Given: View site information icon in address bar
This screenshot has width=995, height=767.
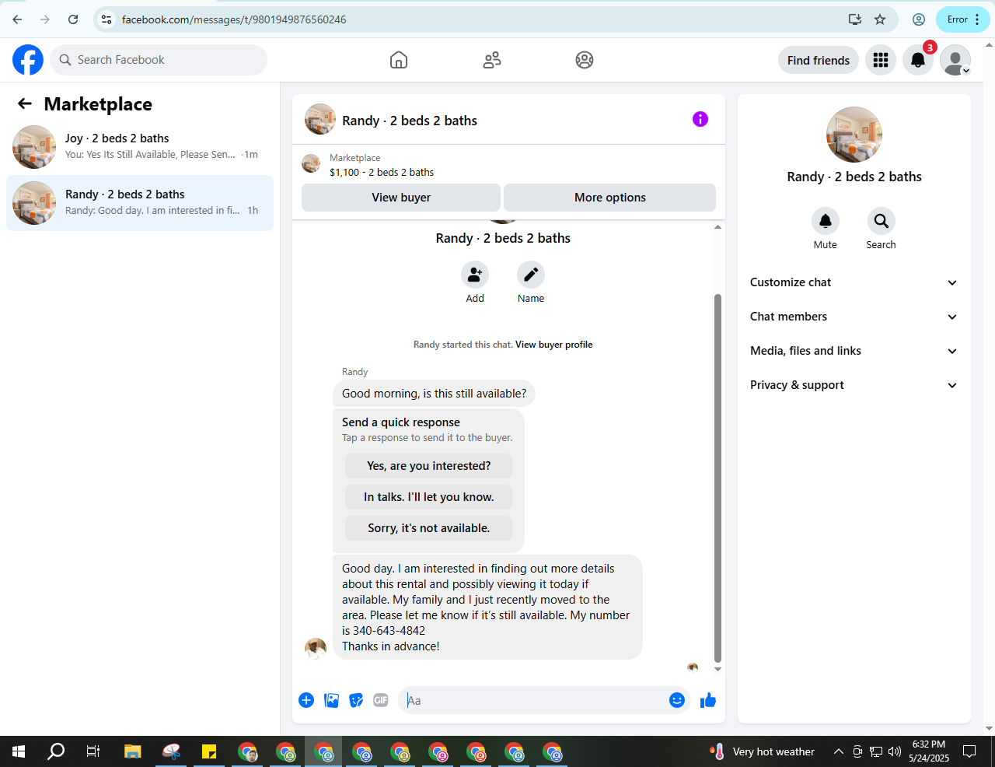Looking at the screenshot, I should coord(107,19).
